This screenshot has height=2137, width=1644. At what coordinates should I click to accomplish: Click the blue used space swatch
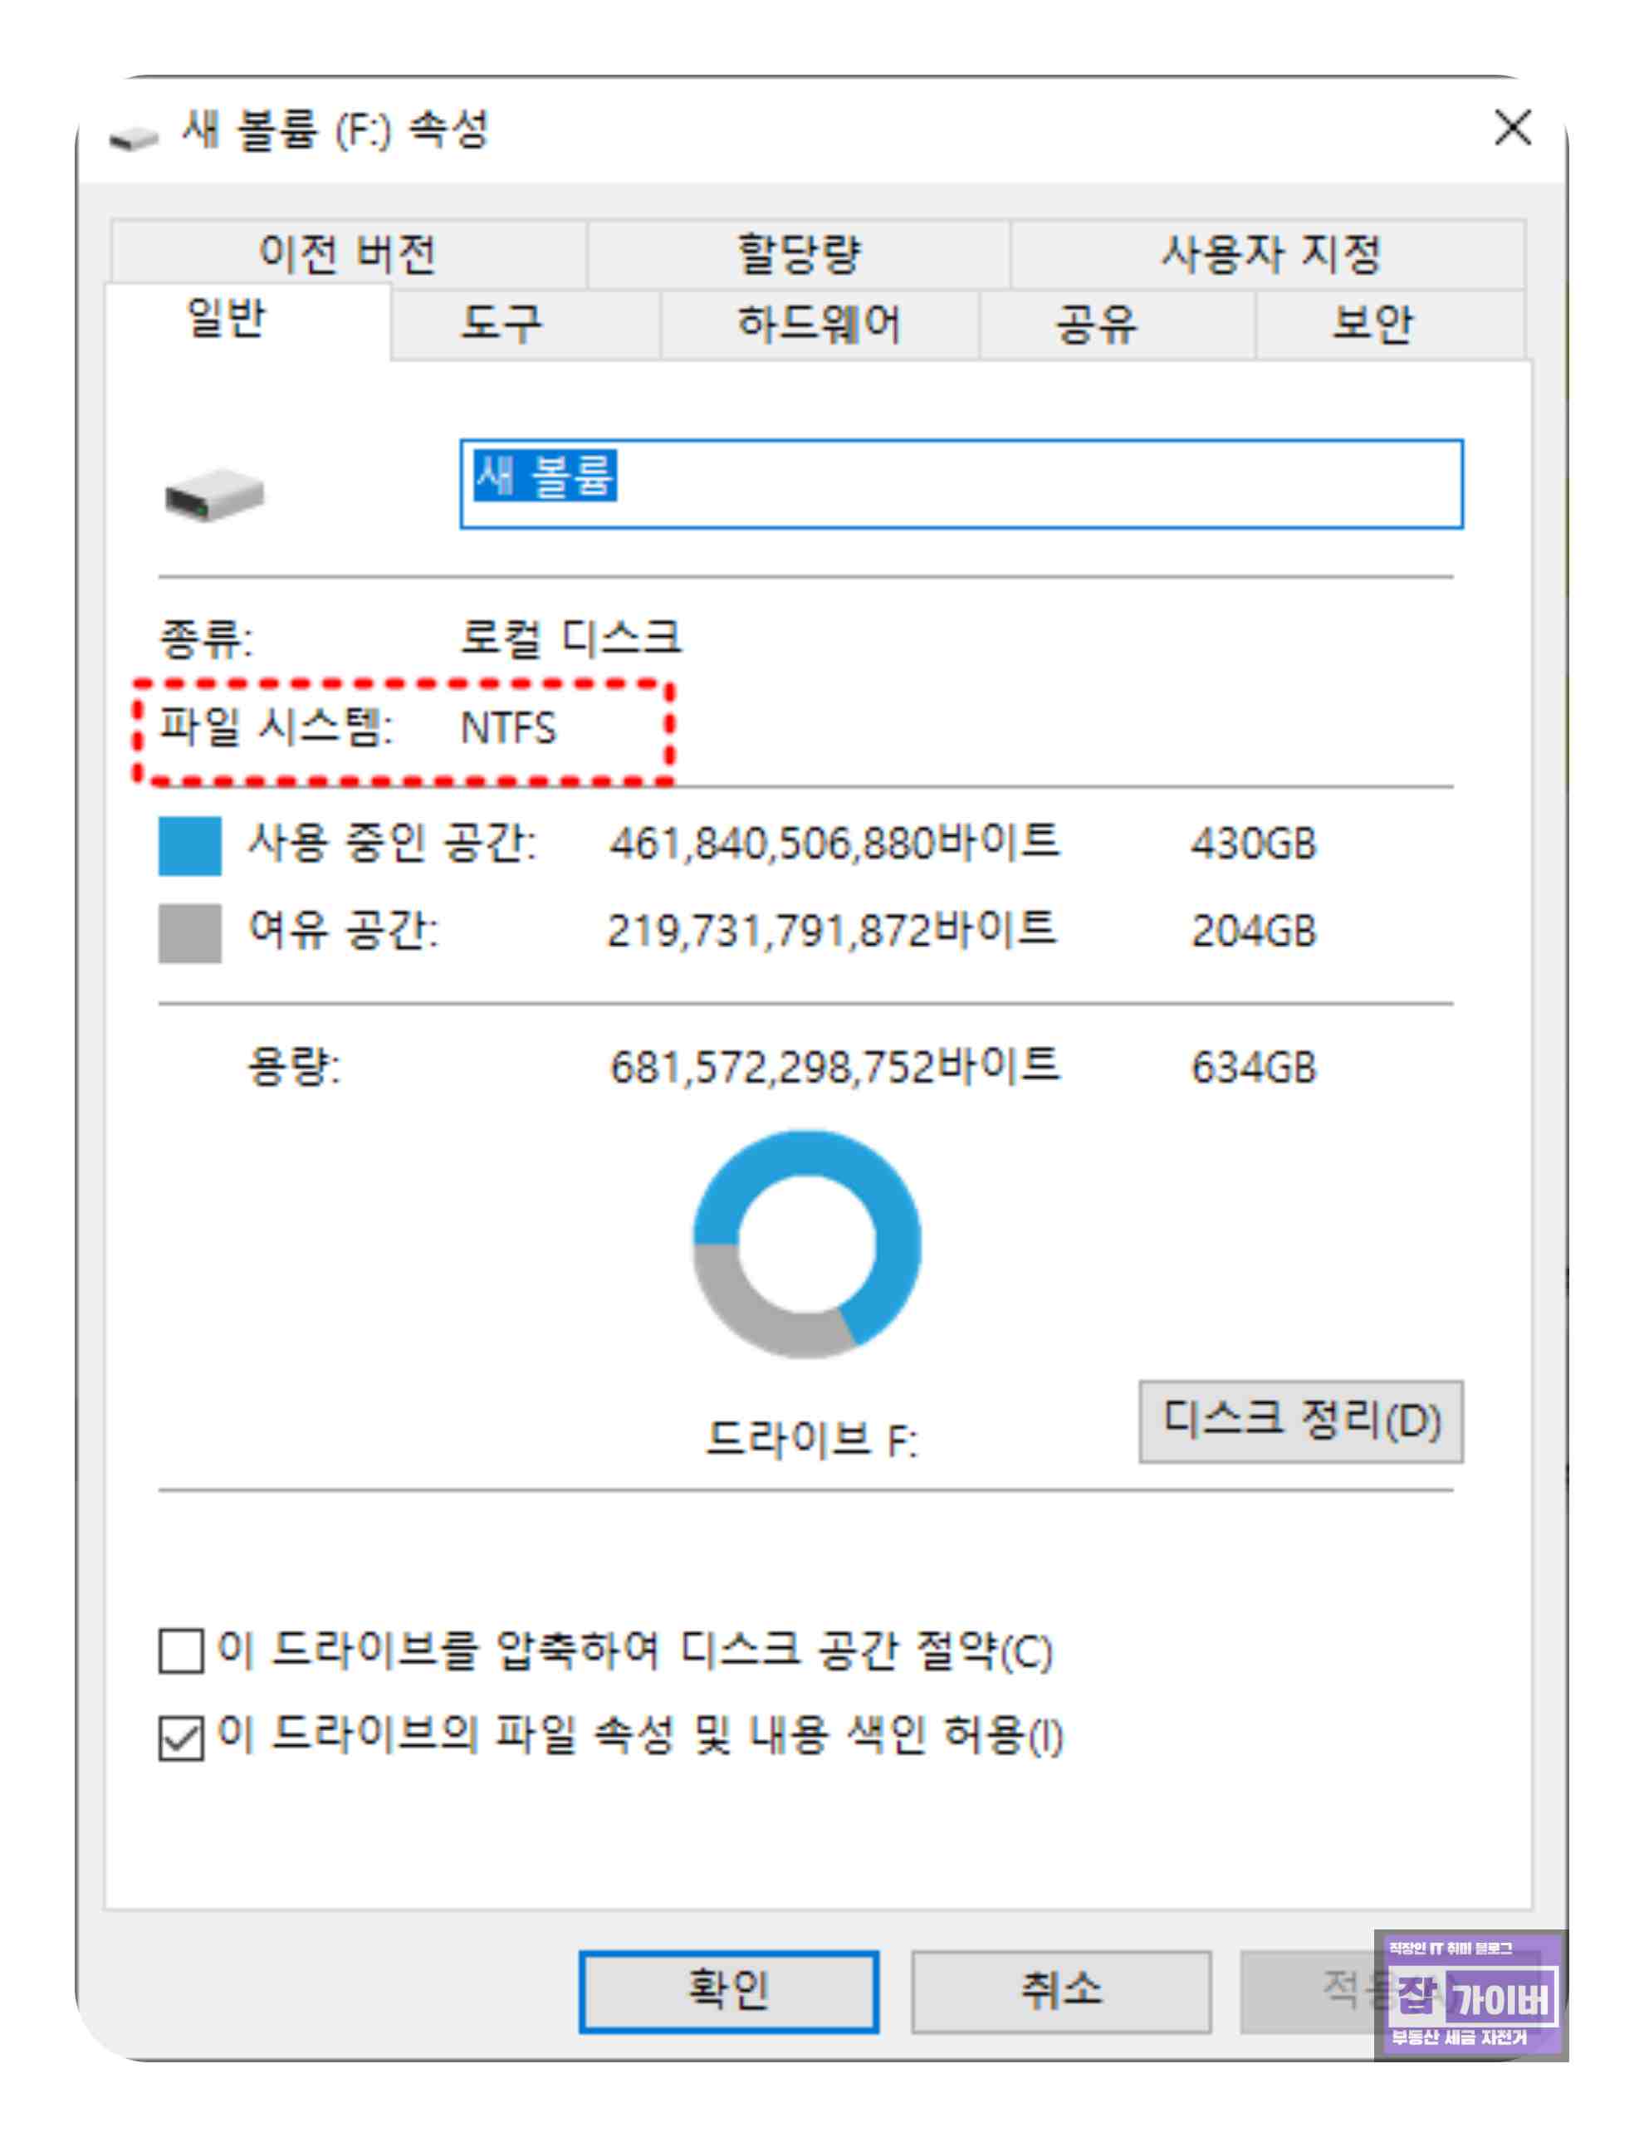point(190,845)
